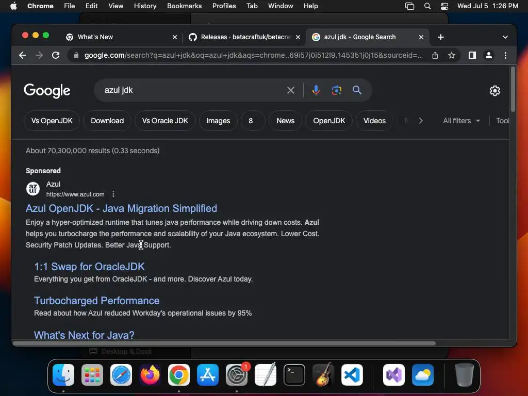Open Spotlight search in the menu bar
Viewport: 528px width, 396px height.
427,6
